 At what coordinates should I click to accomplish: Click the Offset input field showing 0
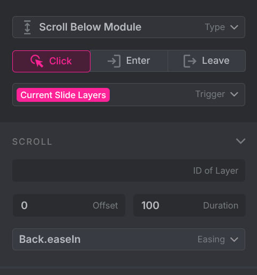tap(69, 205)
